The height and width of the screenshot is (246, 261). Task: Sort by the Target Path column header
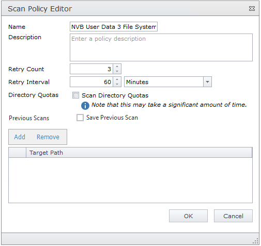(x=139, y=153)
